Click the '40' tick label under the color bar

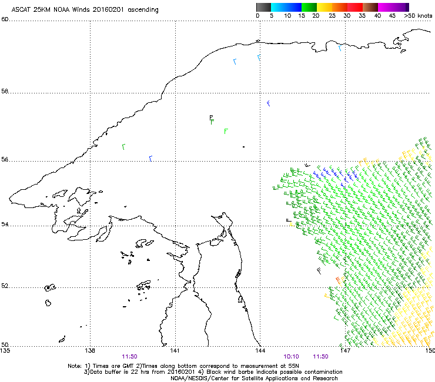tap(377, 16)
